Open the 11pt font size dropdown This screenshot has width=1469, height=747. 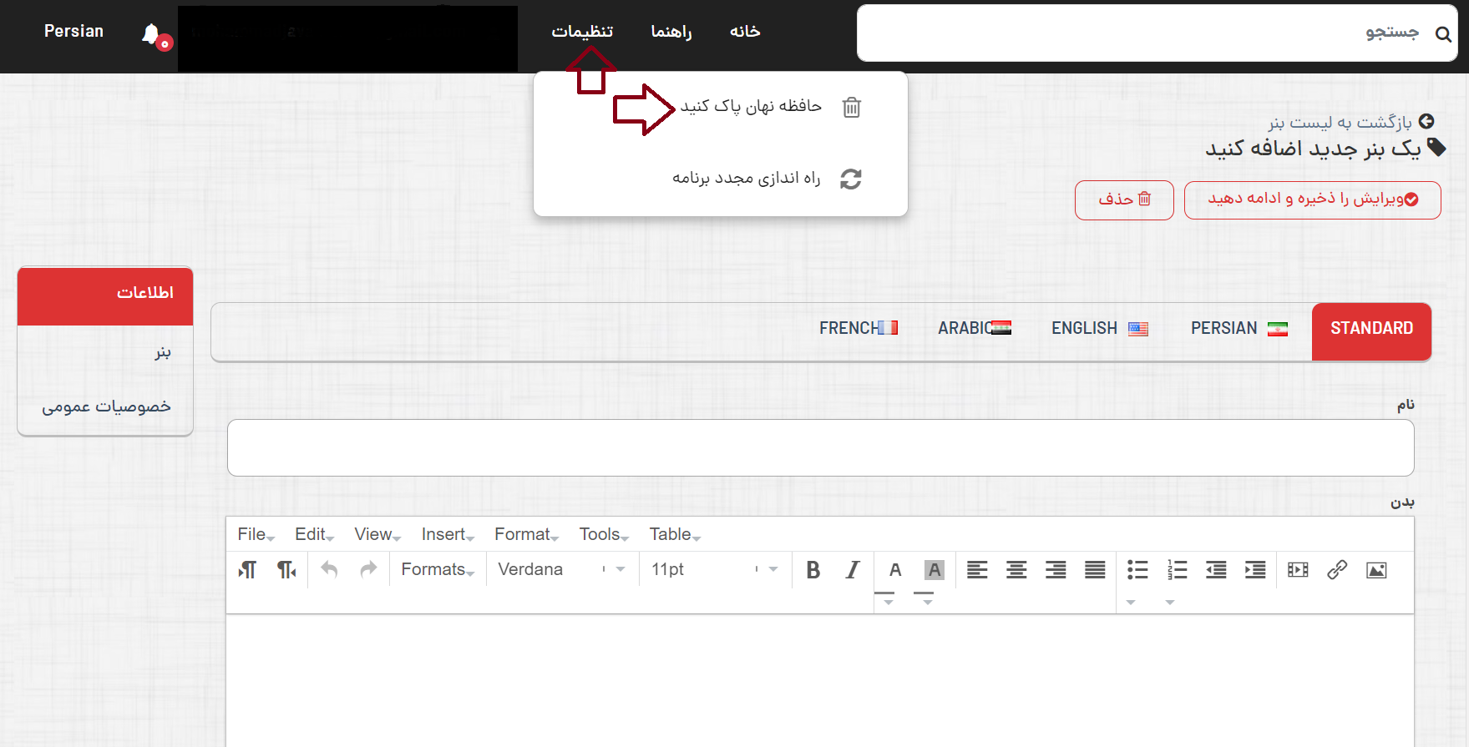point(714,570)
